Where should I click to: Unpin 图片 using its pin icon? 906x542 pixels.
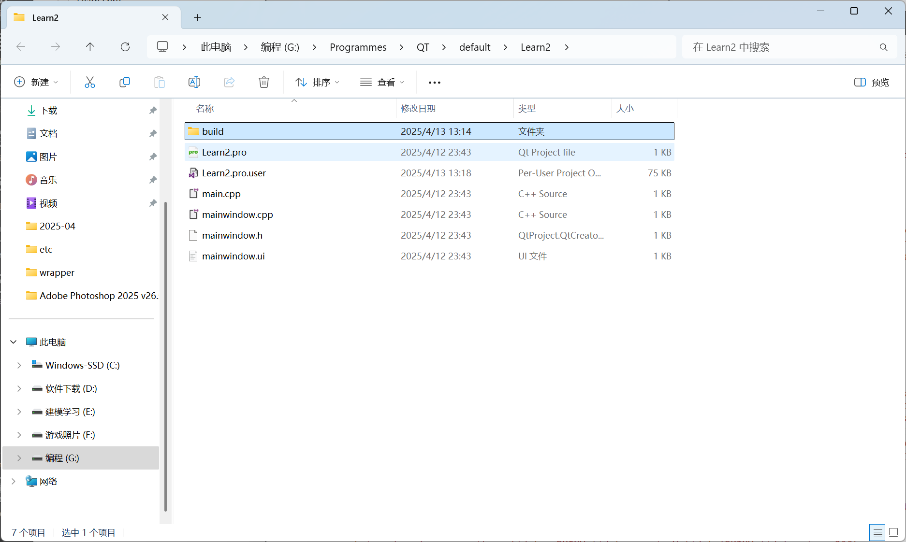click(x=153, y=157)
